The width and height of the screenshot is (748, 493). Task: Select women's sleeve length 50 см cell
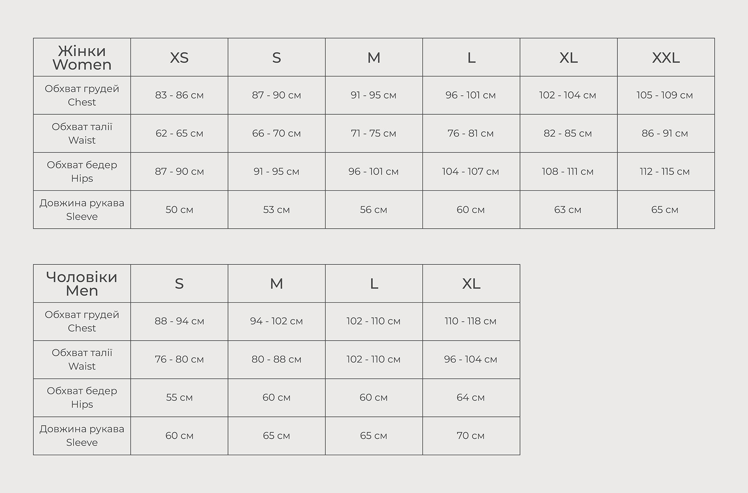pos(179,210)
